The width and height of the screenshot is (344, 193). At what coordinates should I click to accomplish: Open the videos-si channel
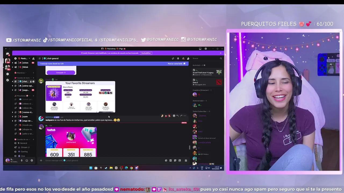pyautogui.click(x=24, y=104)
